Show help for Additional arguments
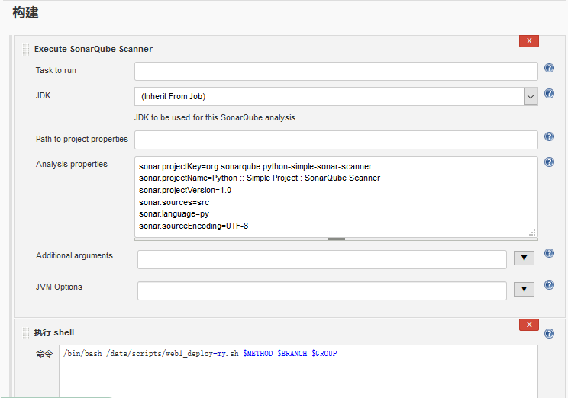The width and height of the screenshot is (568, 398). coord(549,253)
